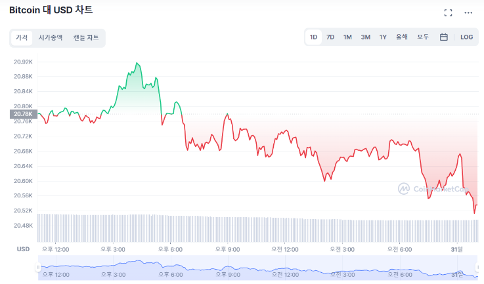This screenshot has height=284, width=484.
Task: Show all data with 모두
Action: 424,37
